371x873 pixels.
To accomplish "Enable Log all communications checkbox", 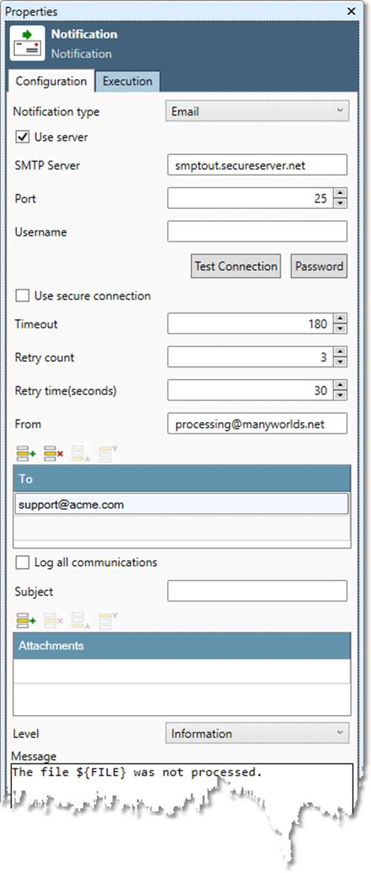I will (23, 563).
